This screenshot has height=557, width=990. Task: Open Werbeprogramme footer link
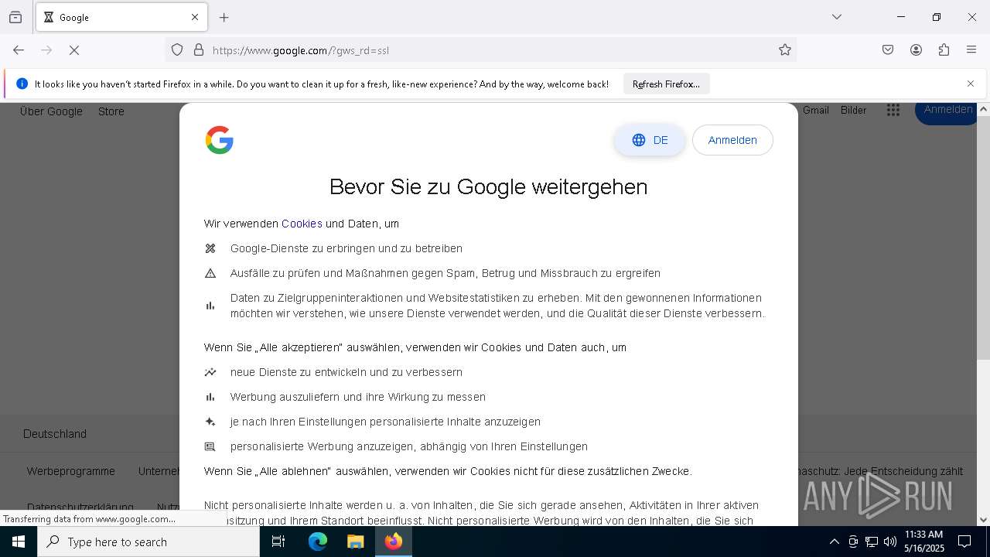tap(71, 471)
